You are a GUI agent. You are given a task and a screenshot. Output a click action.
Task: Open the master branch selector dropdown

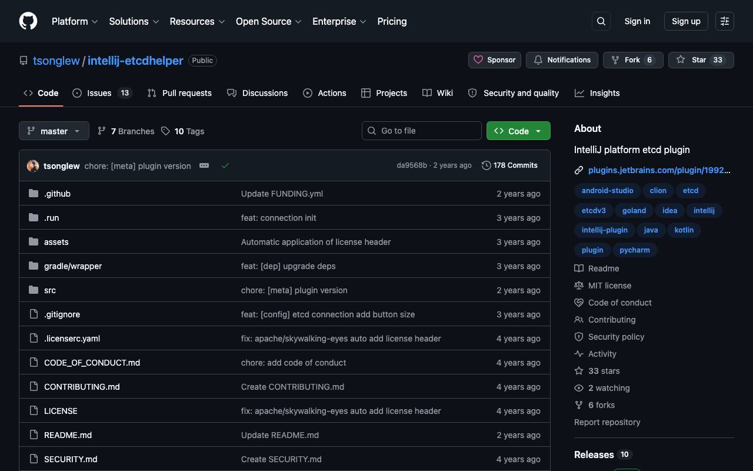coord(54,131)
